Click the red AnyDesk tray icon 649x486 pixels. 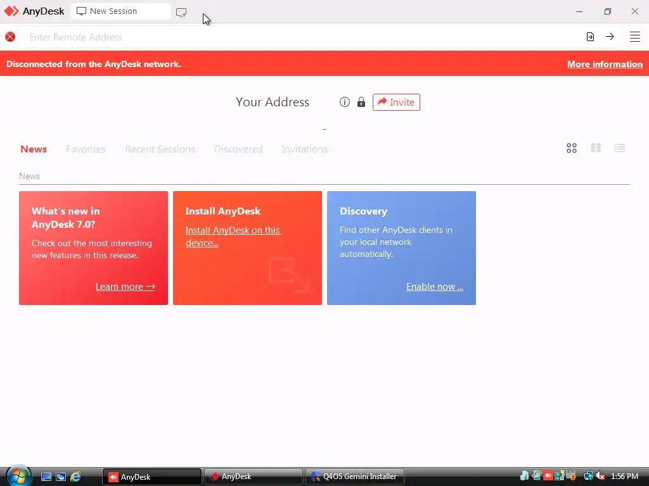[548, 476]
